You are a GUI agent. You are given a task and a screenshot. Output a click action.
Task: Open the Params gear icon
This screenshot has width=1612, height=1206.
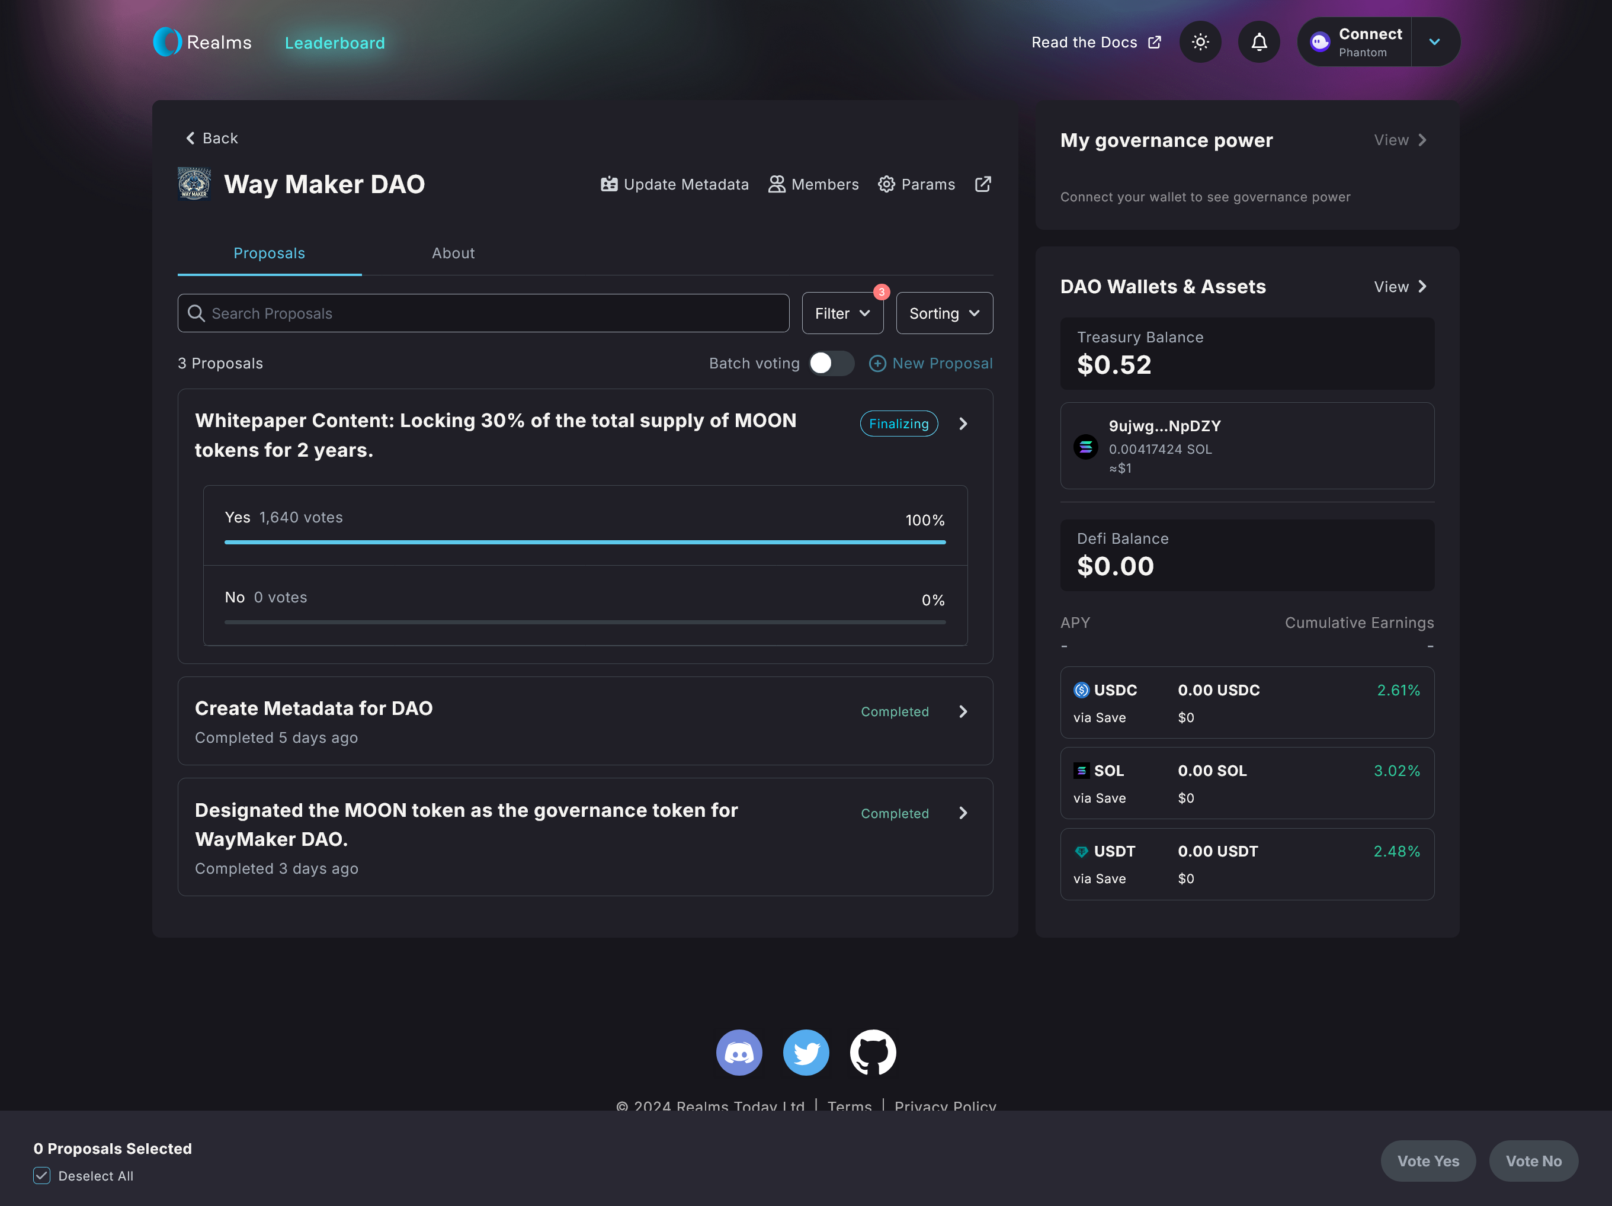pos(886,184)
